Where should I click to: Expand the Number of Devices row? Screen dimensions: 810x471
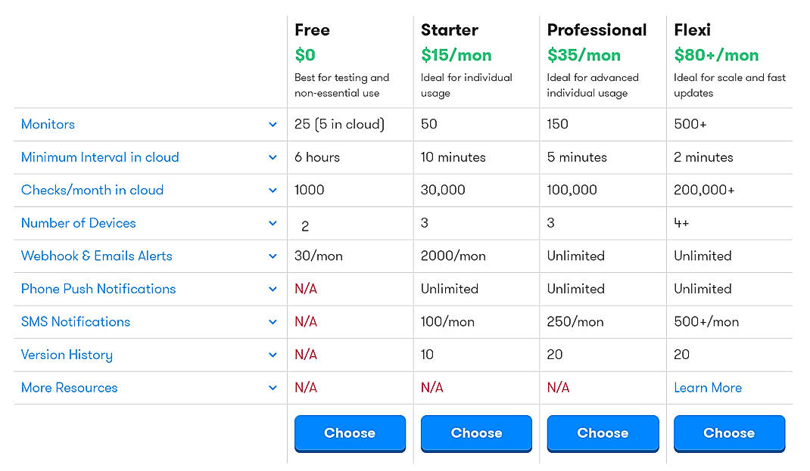273,223
